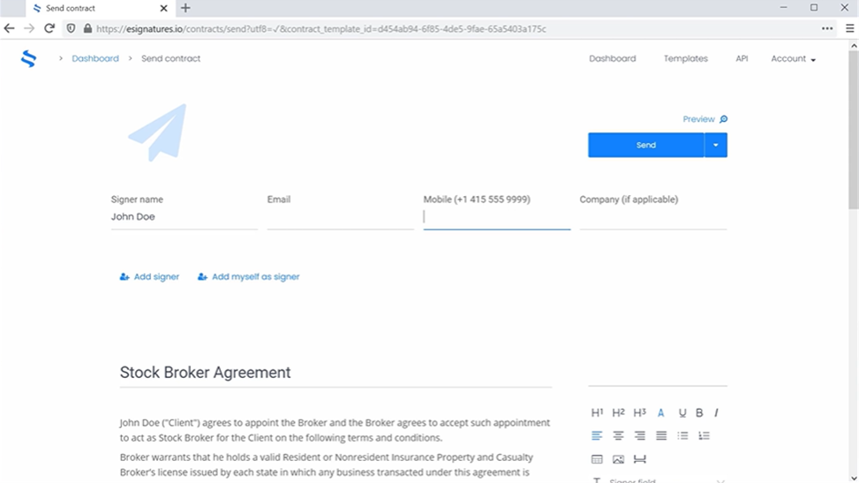Insert a page break

(639, 459)
